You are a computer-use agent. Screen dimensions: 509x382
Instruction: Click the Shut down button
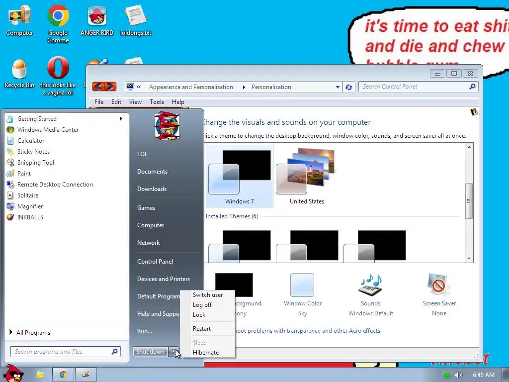coord(150,352)
